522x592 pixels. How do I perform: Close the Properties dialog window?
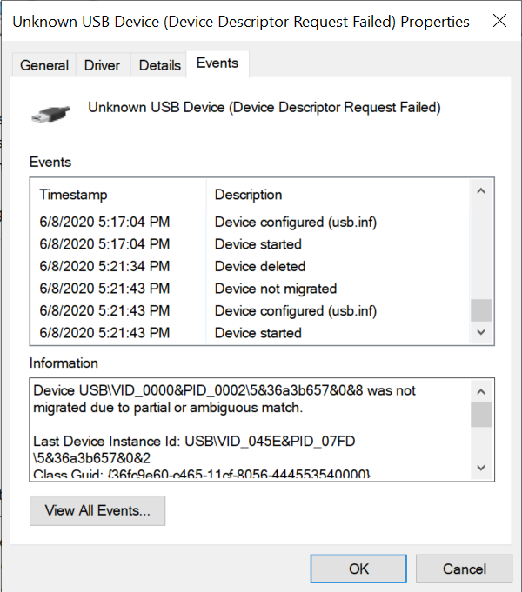pyautogui.click(x=499, y=21)
